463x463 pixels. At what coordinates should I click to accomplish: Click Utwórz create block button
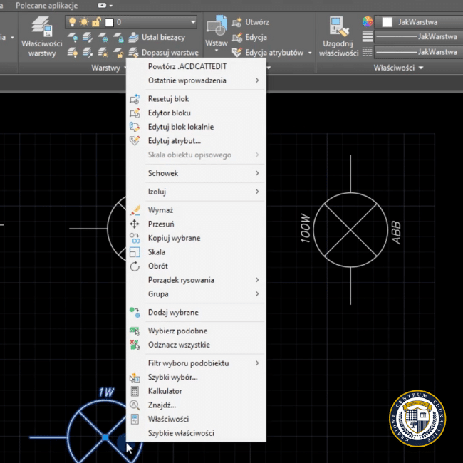pyautogui.click(x=251, y=22)
